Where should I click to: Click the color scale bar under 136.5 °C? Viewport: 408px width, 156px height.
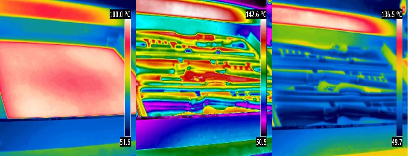(399, 78)
